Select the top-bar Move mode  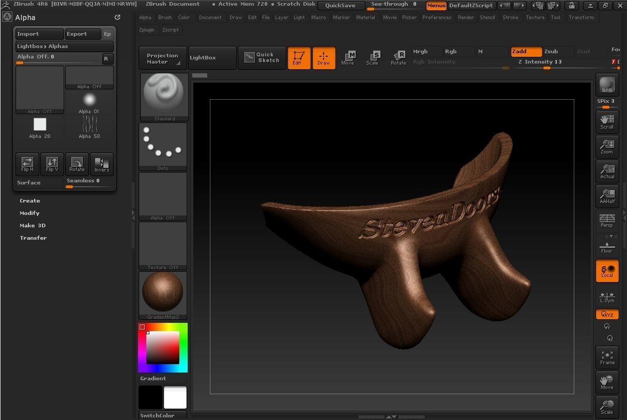click(x=348, y=58)
